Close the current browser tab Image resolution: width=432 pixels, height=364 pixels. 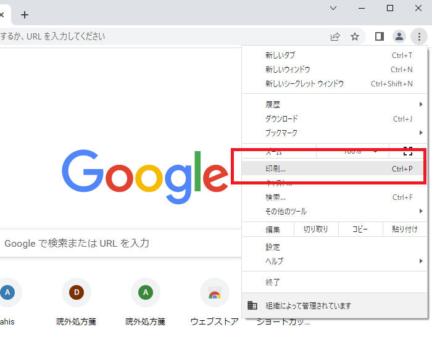[2, 15]
